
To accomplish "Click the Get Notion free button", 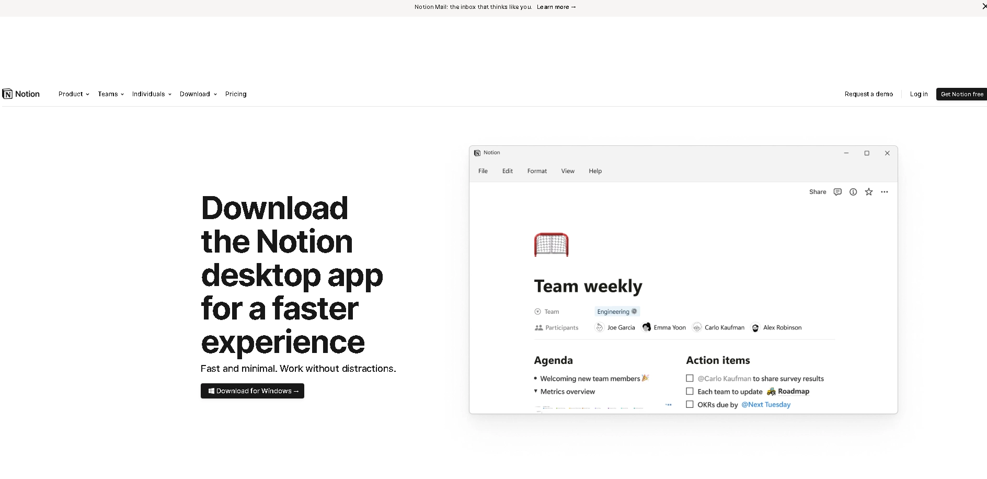I will [x=962, y=94].
